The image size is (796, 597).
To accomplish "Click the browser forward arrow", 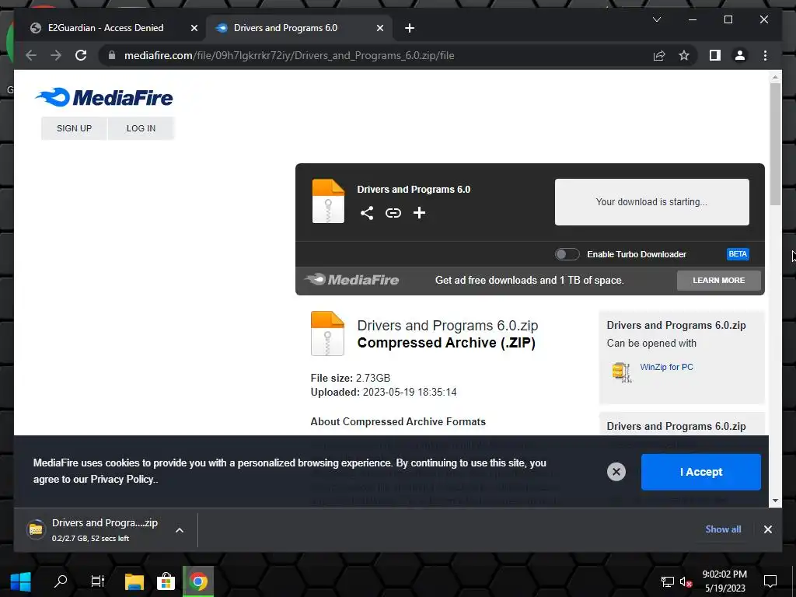I will [55, 55].
